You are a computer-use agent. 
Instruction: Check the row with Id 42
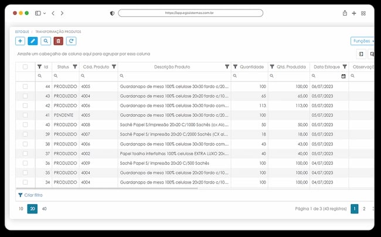(x=25, y=106)
